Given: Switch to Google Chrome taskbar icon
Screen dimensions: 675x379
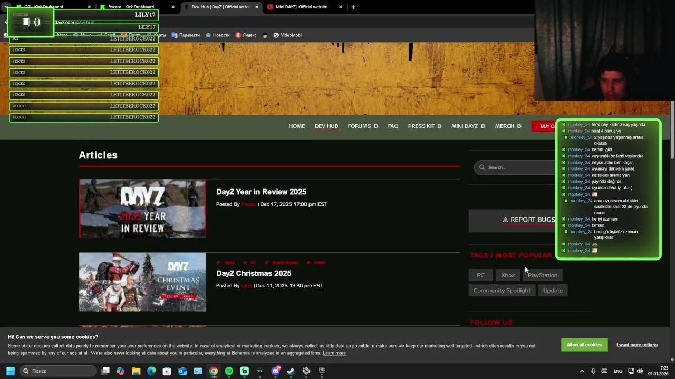Looking at the screenshot, I should click(213, 371).
